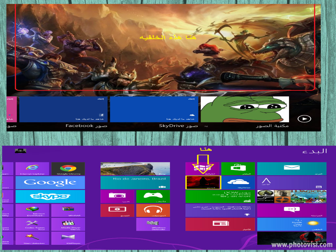Open the Desktop tile with the dark wallpaper
This screenshot has width=336, height=252.
292,238
